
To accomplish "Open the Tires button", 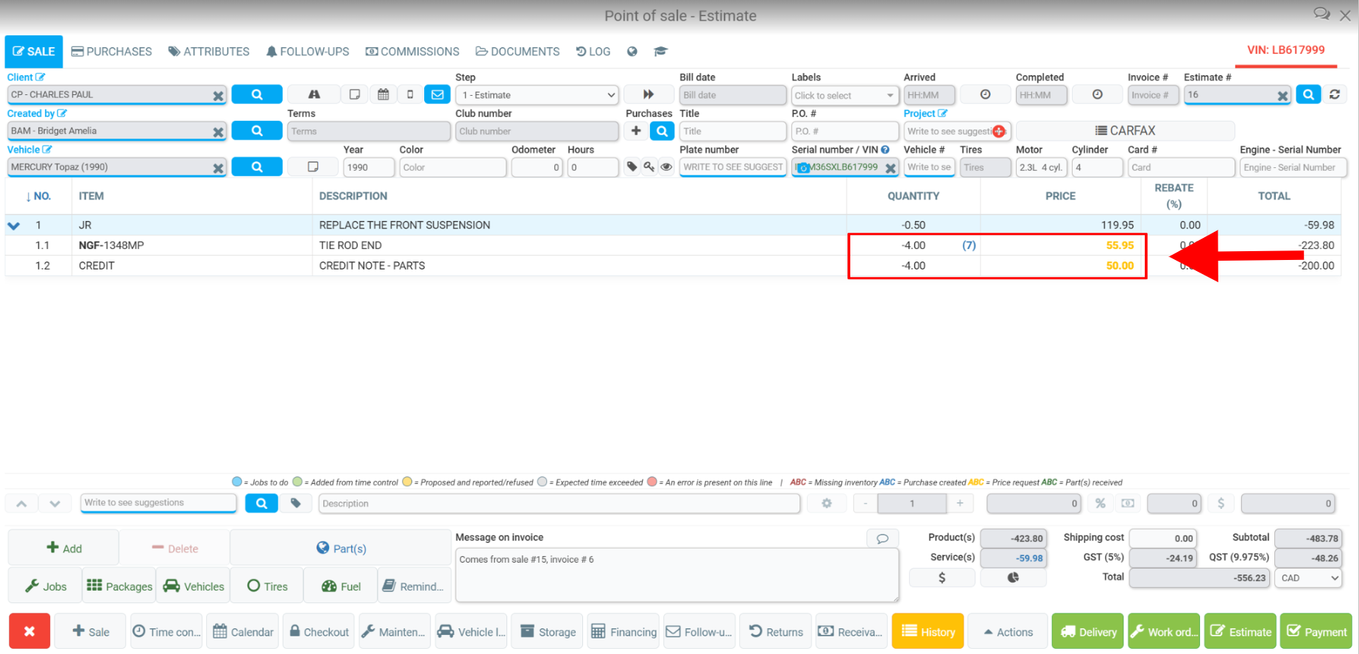I will [267, 586].
